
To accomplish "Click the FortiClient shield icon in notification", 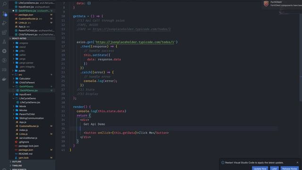I will (266, 3).
